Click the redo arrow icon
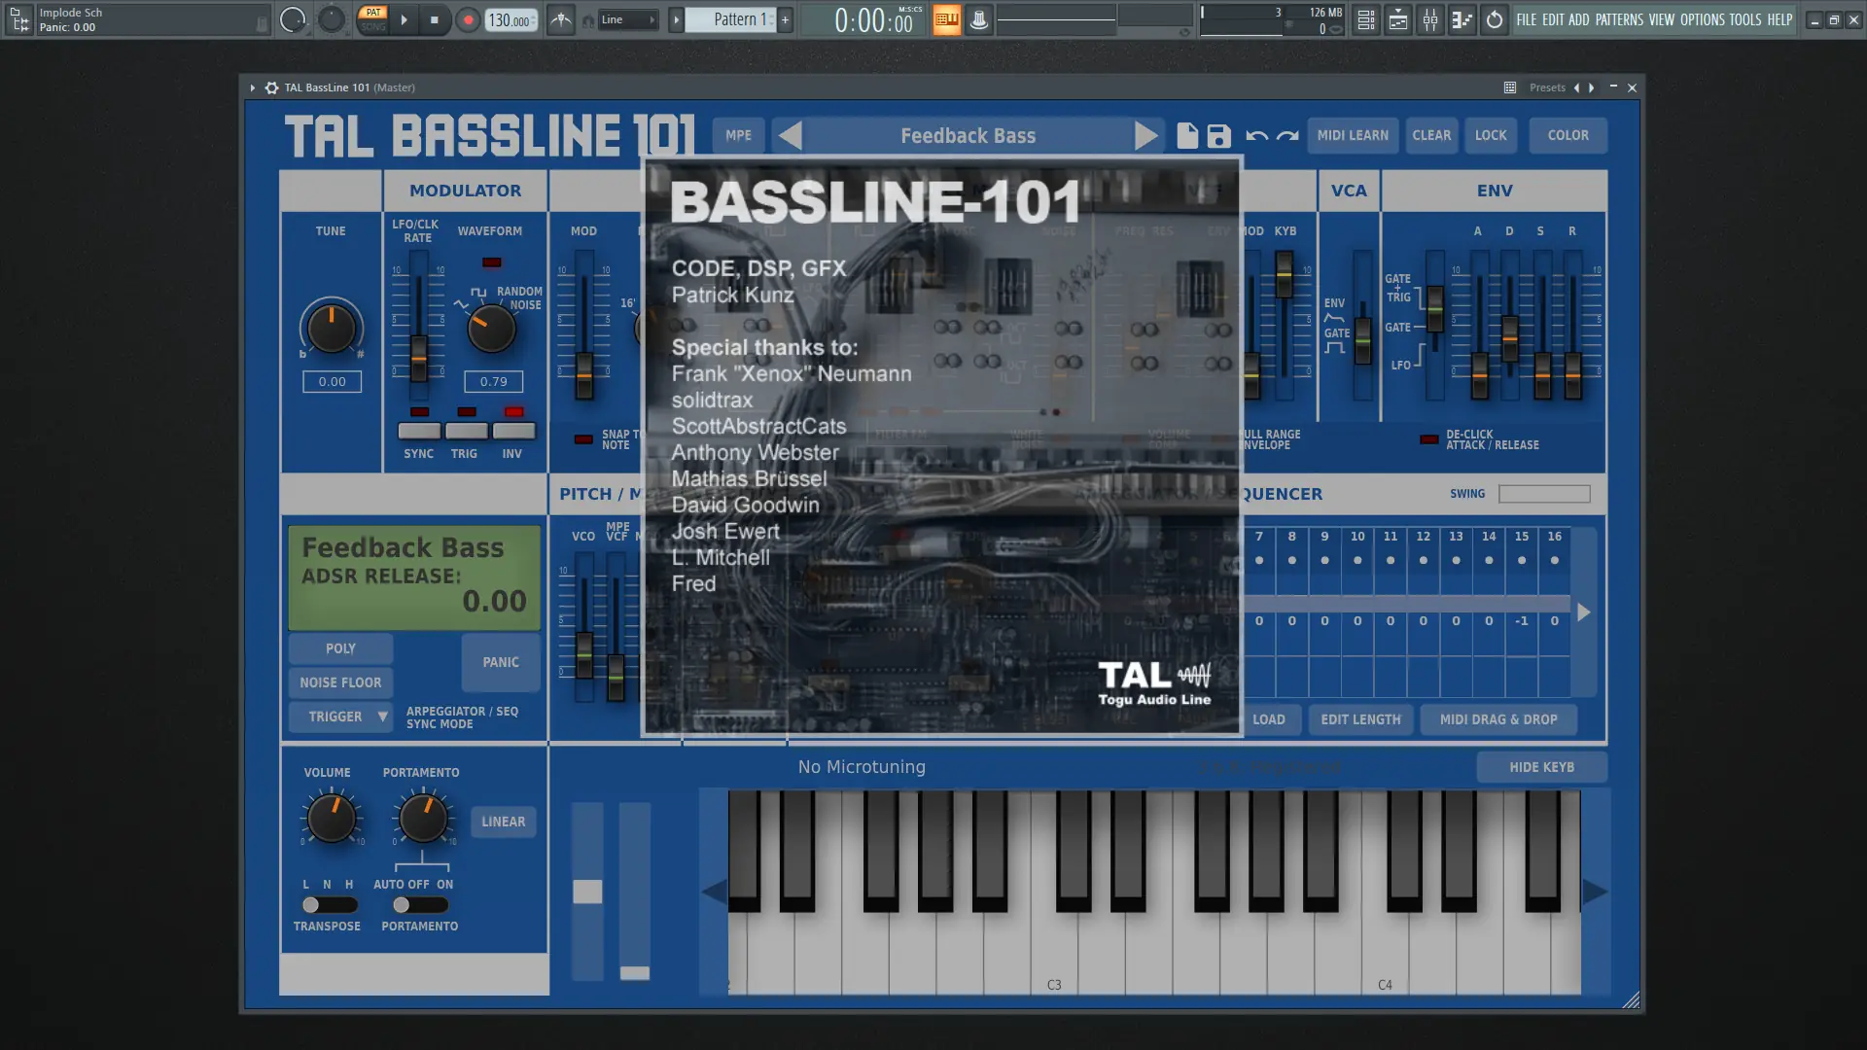Screen dimensions: 1867x1050 click(1287, 136)
